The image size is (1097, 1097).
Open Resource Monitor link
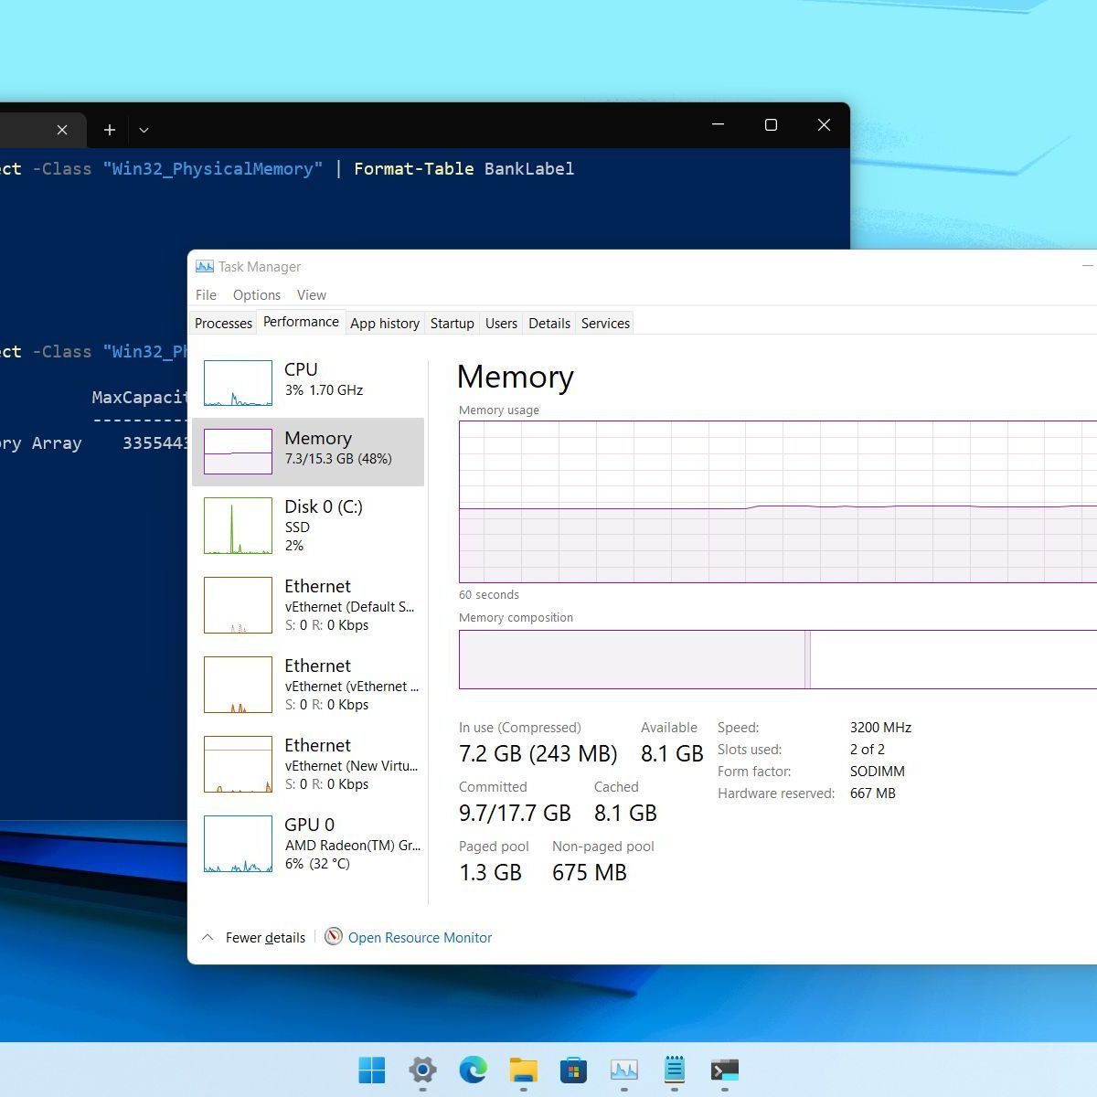tap(419, 937)
